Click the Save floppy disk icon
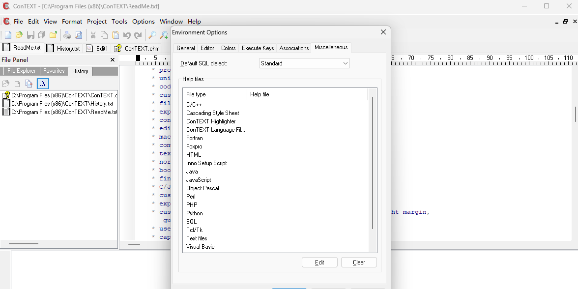This screenshot has width=578, height=289. click(30, 35)
